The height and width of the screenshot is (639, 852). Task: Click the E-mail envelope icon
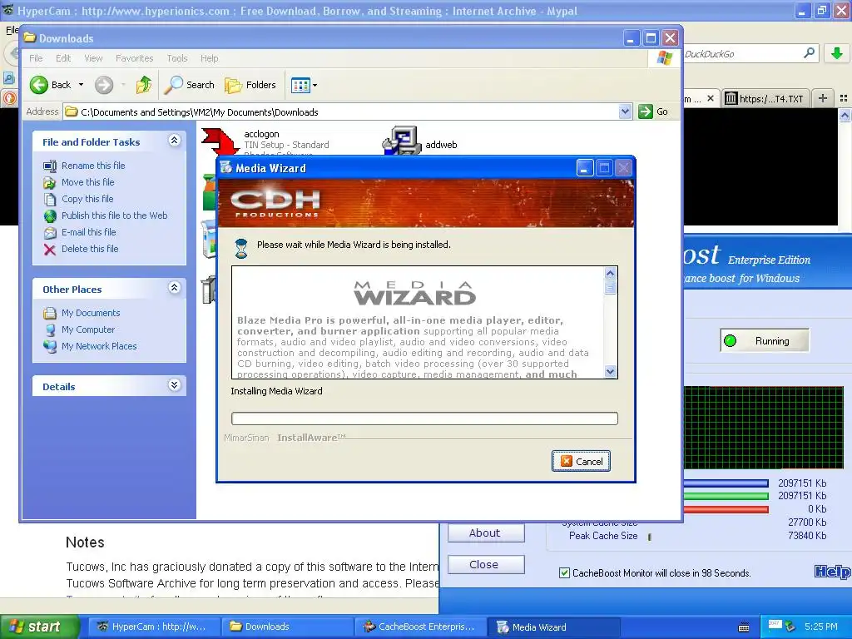tap(50, 233)
